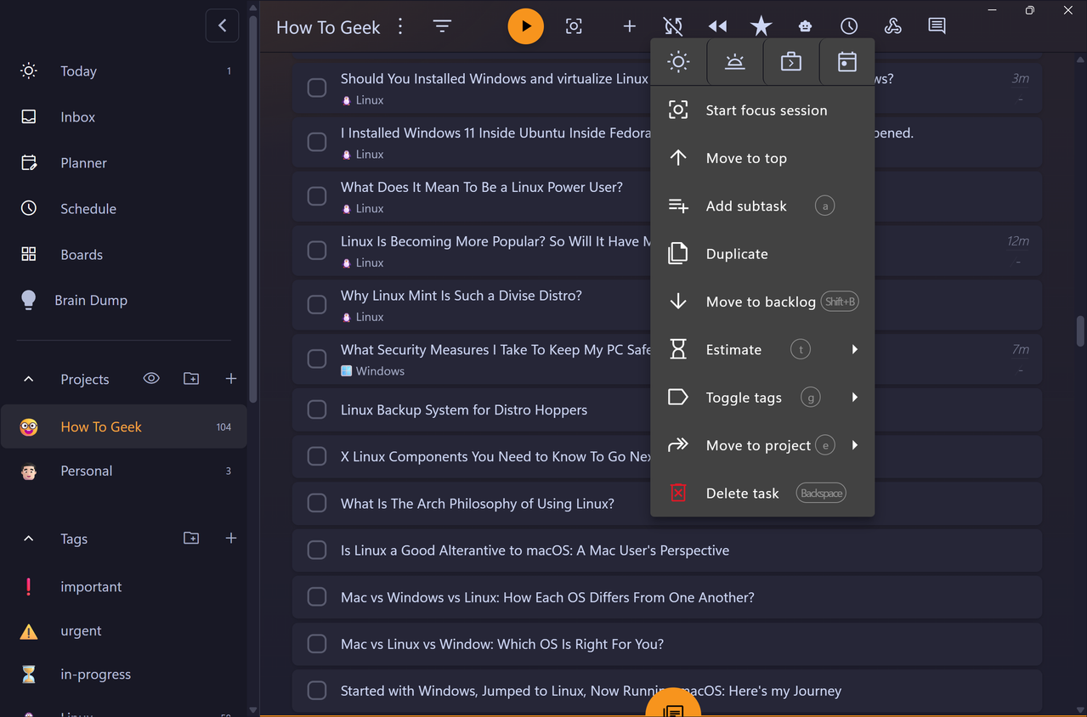
Task: Select Duplicate from context menu
Action: click(x=762, y=254)
